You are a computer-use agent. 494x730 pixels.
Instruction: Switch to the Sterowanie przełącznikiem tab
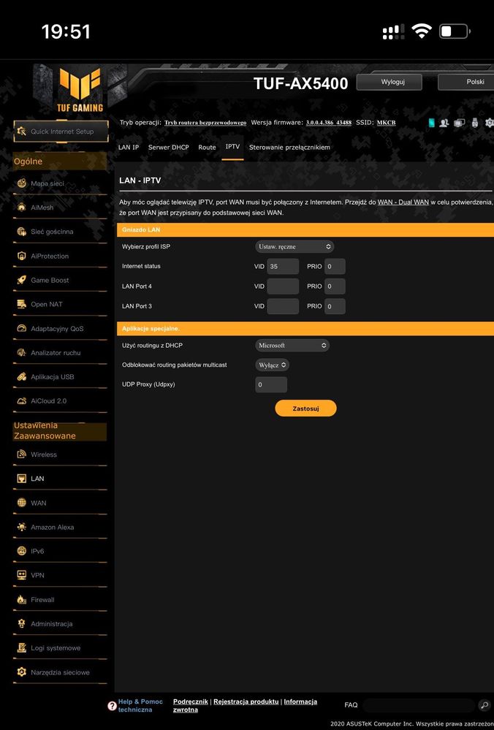(289, 148)
